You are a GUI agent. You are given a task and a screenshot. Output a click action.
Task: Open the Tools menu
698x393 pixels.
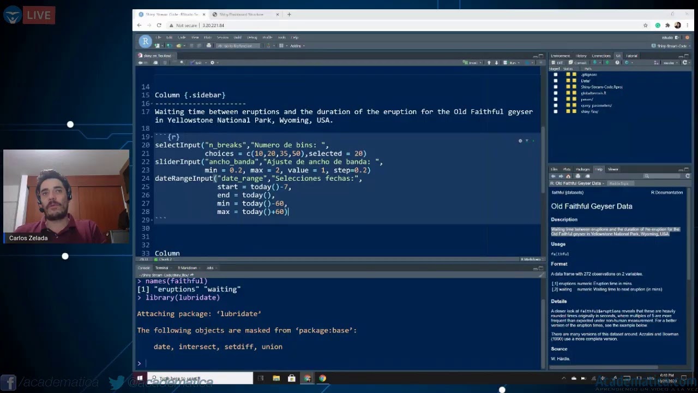[282, 38]
